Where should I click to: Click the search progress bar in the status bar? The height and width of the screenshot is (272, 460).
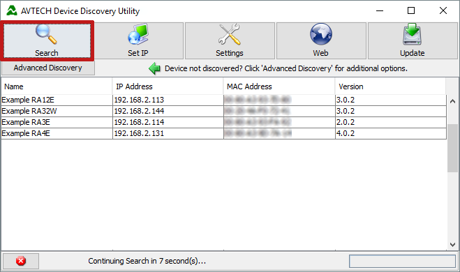pyautogui.click(x=402, y=261)
